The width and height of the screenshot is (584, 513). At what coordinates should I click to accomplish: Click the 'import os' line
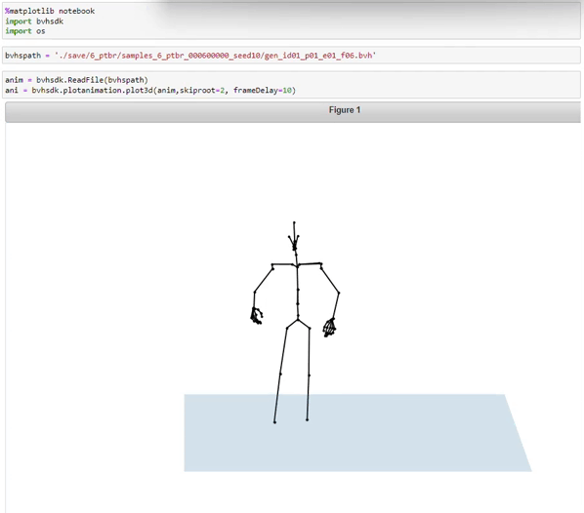(x=25, y=31)
